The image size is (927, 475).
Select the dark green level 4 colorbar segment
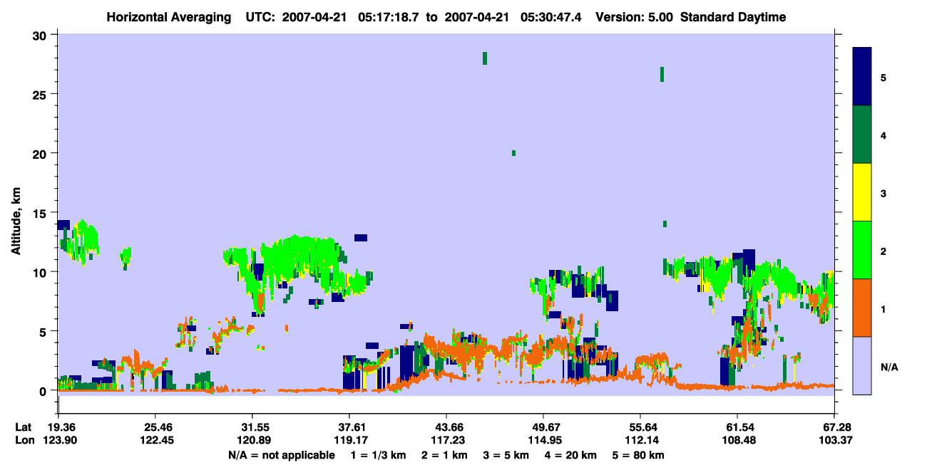(x=862, y=135)
